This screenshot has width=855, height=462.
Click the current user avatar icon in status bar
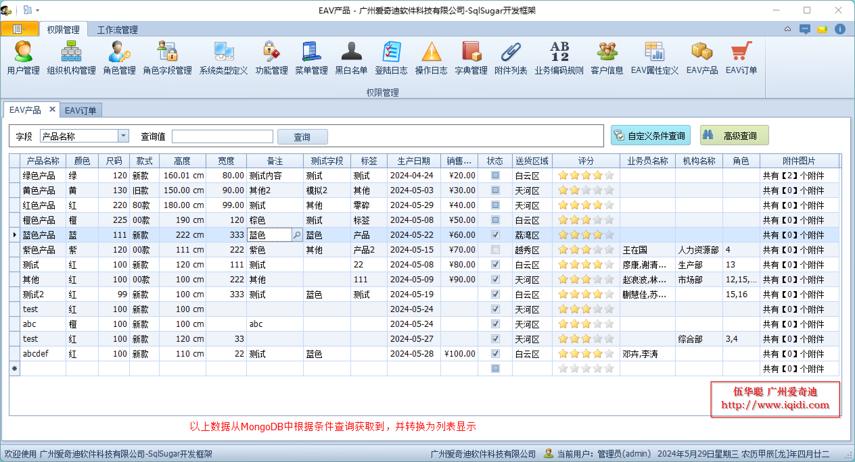(x=548, y=453)
